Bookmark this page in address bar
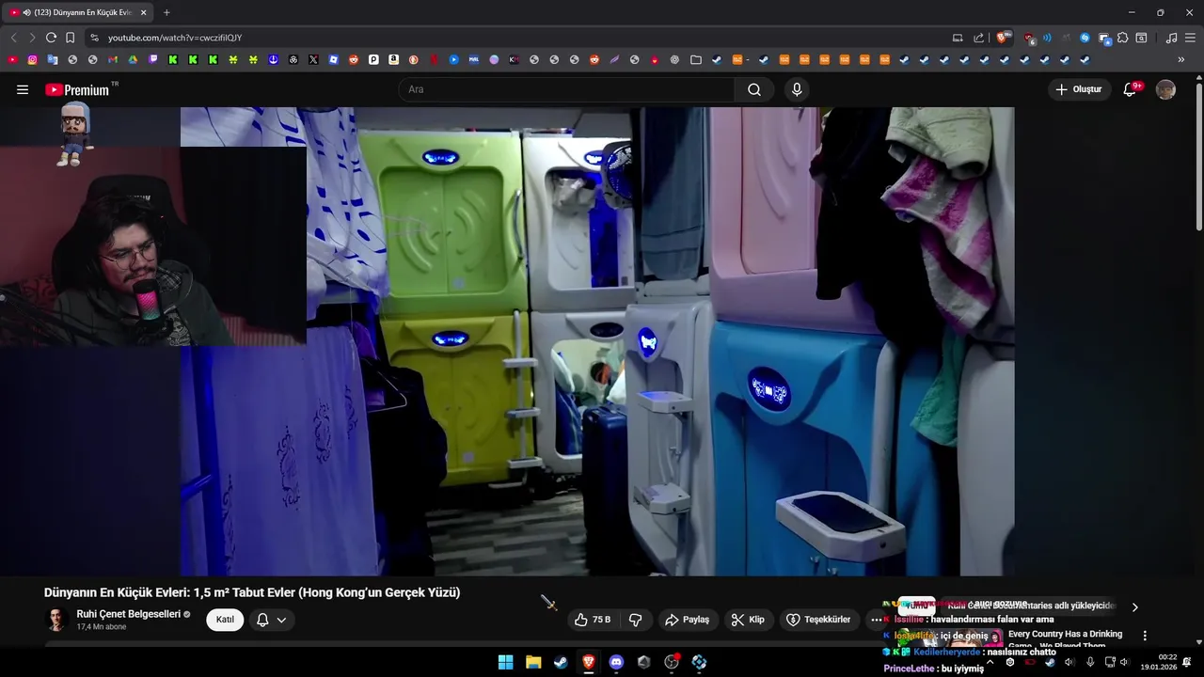 point(70,38)
